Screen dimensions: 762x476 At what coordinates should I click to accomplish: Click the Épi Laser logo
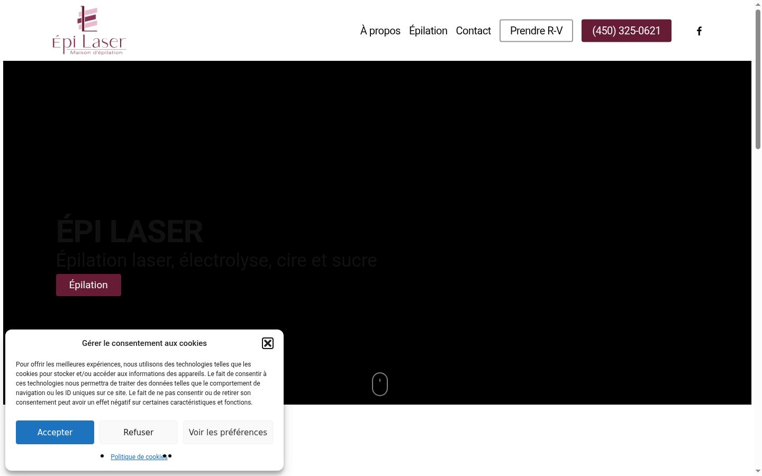coord(89,30)
